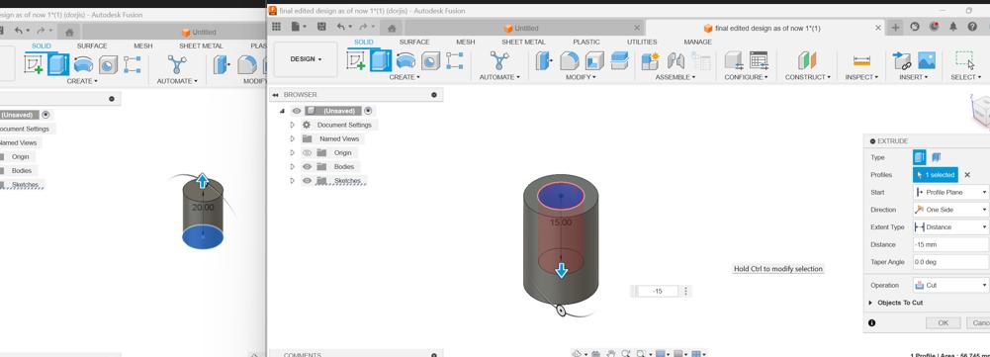Image resolution: width=990 pixels, height=357 pixels.
Task: Click the Press Pull icon in Modify
Action: tap(544, 60)
